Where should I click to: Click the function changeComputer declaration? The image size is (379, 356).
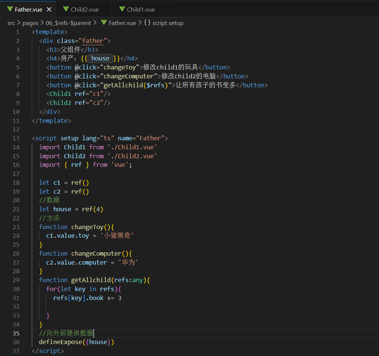pyautogui.click(x=85, y=253)
